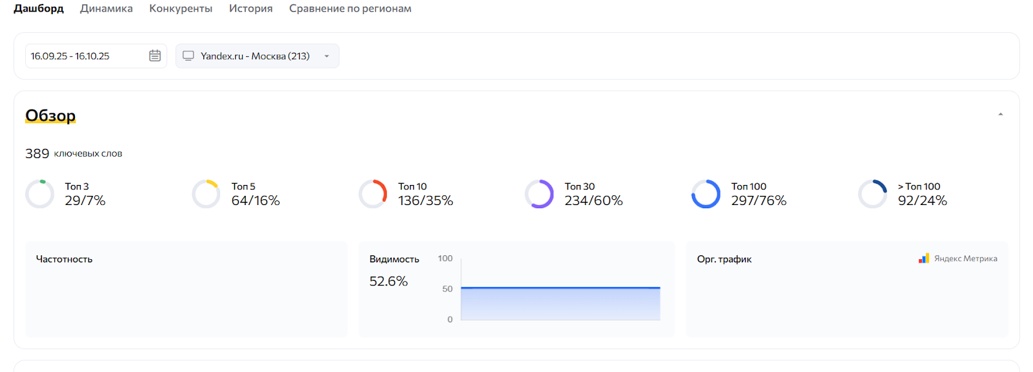Click the Top 100 blue donut chart
Viewport: 1033px width, 372px height.
click(x=706, y=194)
